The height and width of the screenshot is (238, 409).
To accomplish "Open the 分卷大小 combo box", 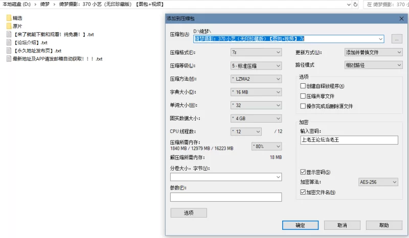I will pyautogui.click(x=226, y=177).
